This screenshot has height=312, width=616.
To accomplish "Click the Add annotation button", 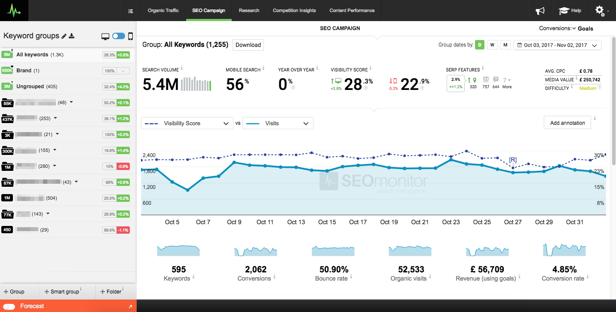I will pos(567,123).
